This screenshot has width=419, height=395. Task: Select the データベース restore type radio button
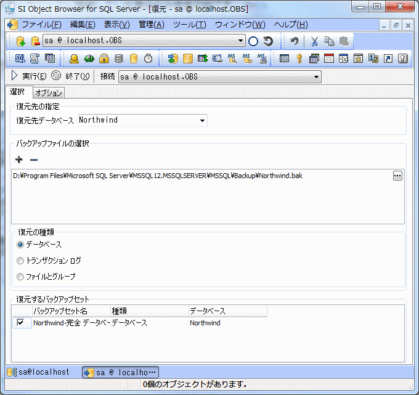(21, 245)
